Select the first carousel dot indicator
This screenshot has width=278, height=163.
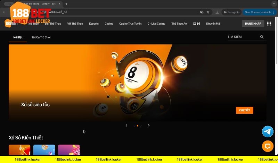click(x=134, y=126)
